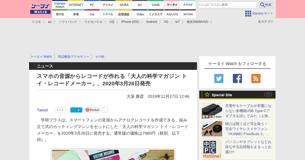305x160 pixels.
Task: Click the Special Site star icon
Action: (x=207, y=94)
